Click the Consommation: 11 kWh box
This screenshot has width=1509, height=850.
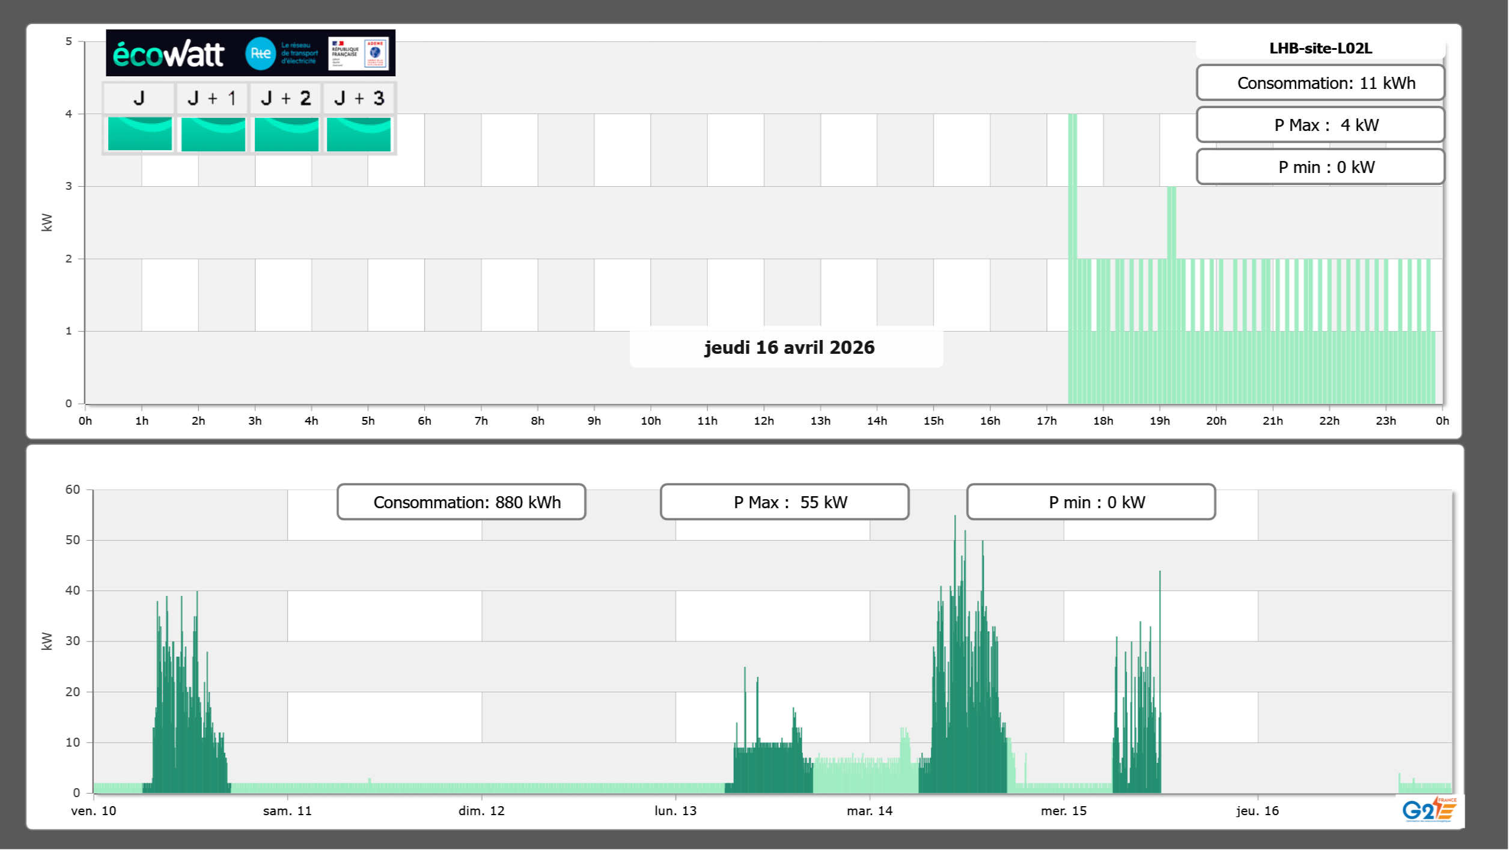1320,83
